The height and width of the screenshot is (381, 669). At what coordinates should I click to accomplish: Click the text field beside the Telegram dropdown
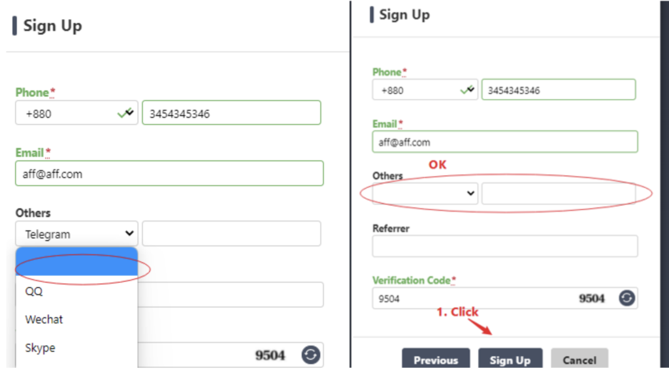231,234
